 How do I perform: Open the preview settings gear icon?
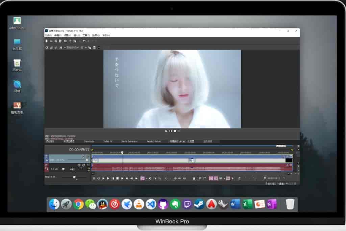tap(47, 48)
